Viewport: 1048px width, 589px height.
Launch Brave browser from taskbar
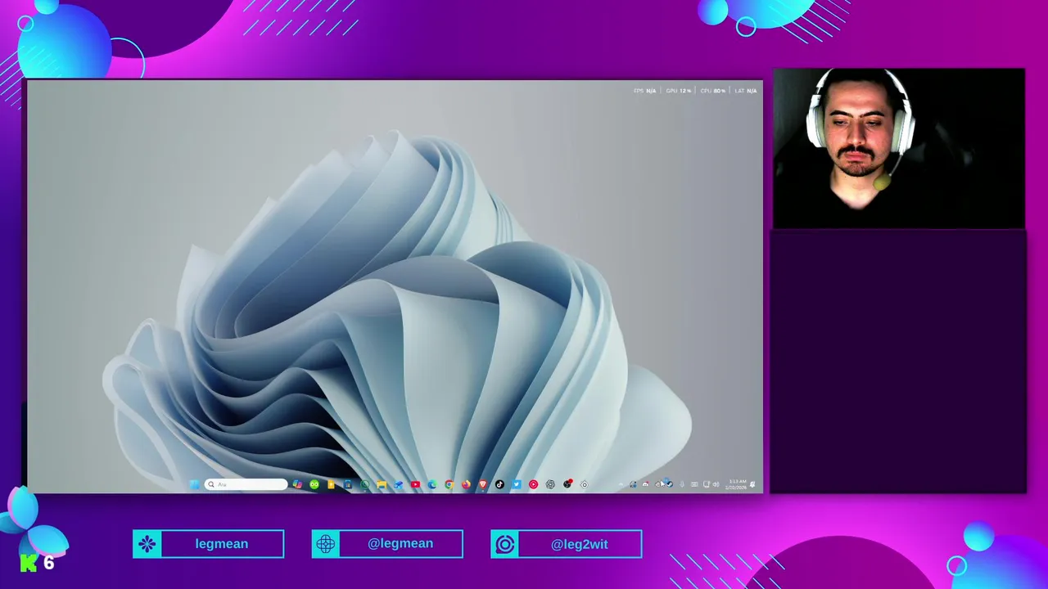[x=483, y=484]
